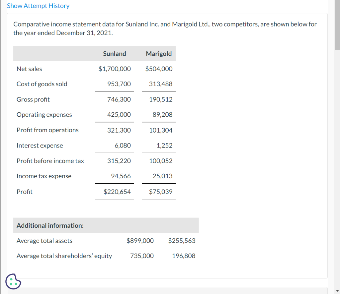Select the Average total assets label
The height and width of the screenshot is (294, 340).
coord(44,241)
